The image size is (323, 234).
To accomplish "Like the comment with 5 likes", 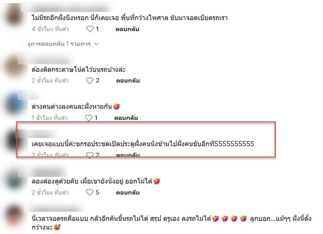I will click(x=90, y=192).
